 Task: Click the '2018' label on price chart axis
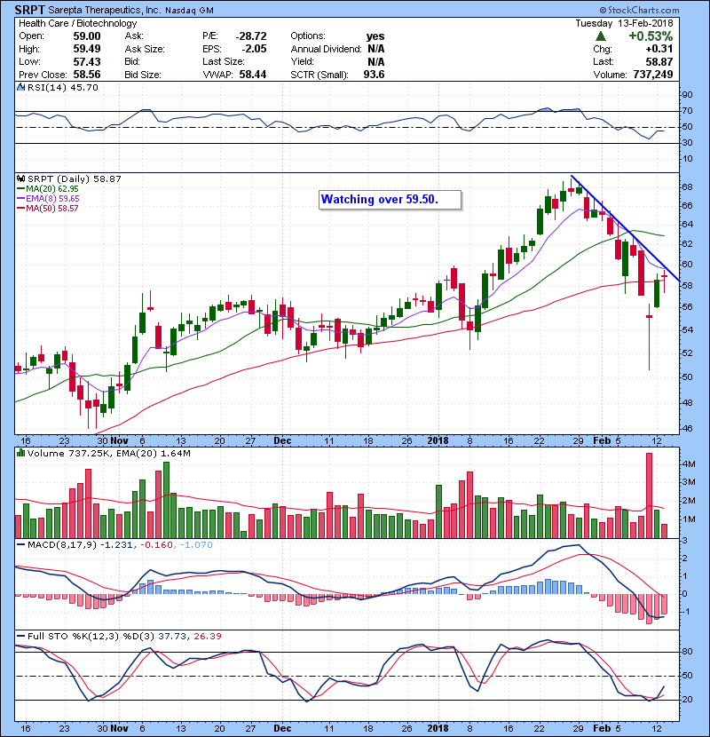[x=438, y=441]
